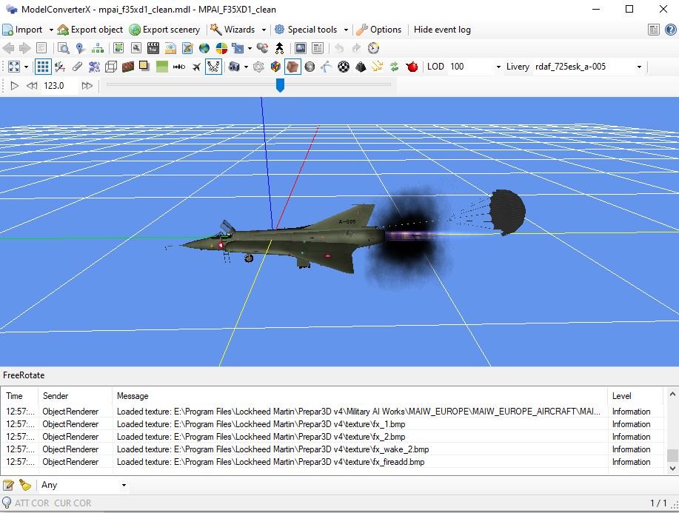The image size is (679, 513).
Task: Open the Any log level filter dropdown
Action: point(123,486)
